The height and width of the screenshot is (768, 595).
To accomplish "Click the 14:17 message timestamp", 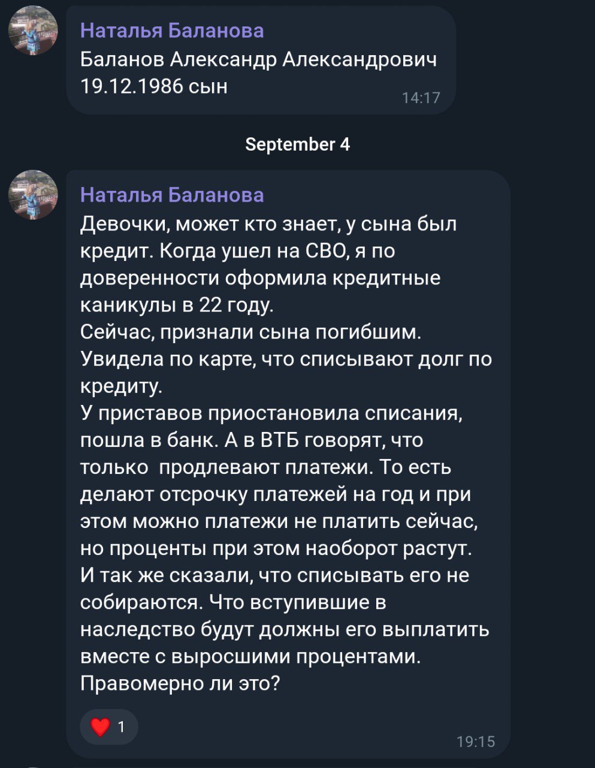I will 421,98.
